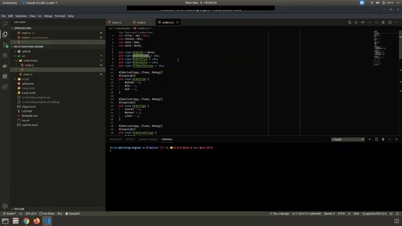The height and width of the screenshot is (226, 402).
Task: Open the Debug menu
Action: tap(48, 16)
